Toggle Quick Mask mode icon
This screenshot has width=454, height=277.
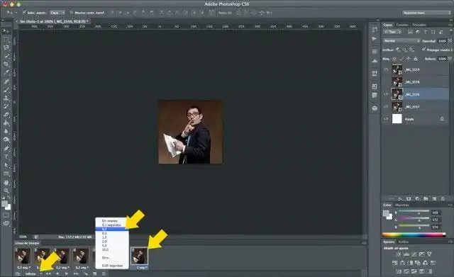click(x=6, y=215)
